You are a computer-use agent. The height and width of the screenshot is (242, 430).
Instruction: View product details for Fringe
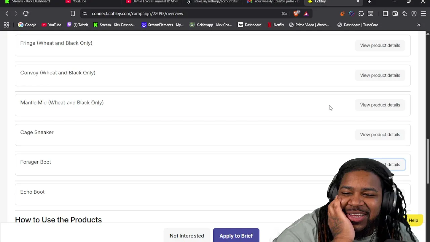pos(380,45)
